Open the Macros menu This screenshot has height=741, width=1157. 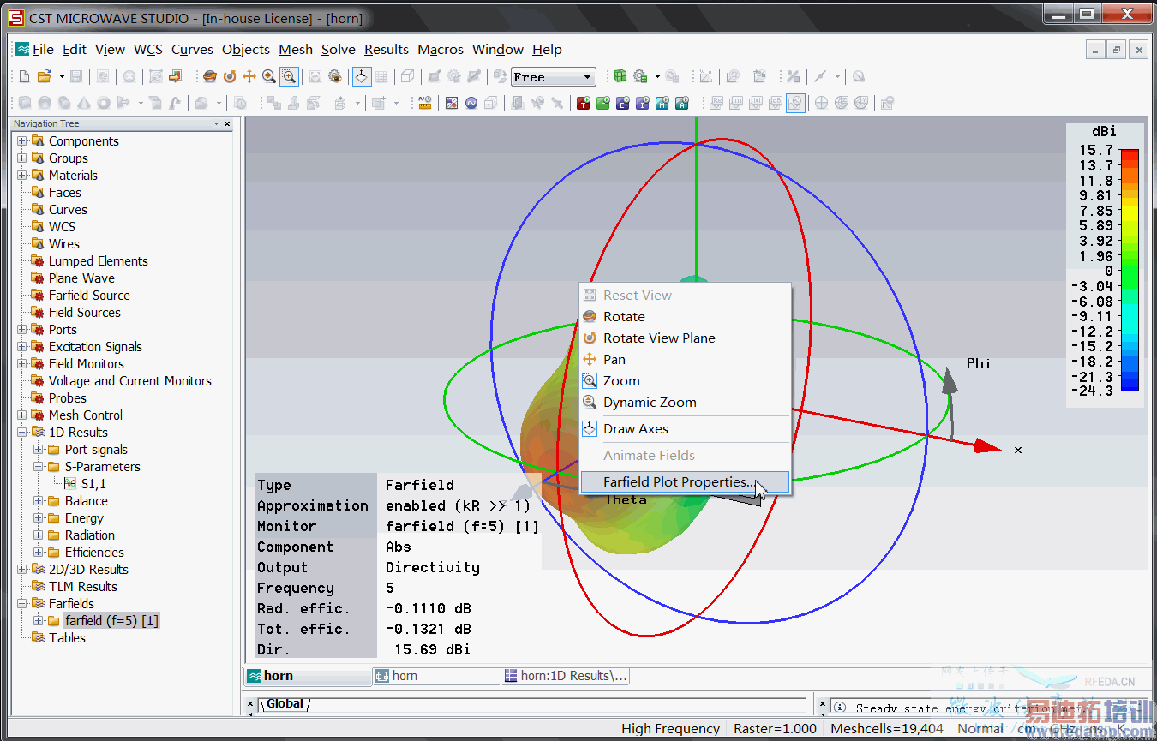pyautogui.click(x=441, y=50)
